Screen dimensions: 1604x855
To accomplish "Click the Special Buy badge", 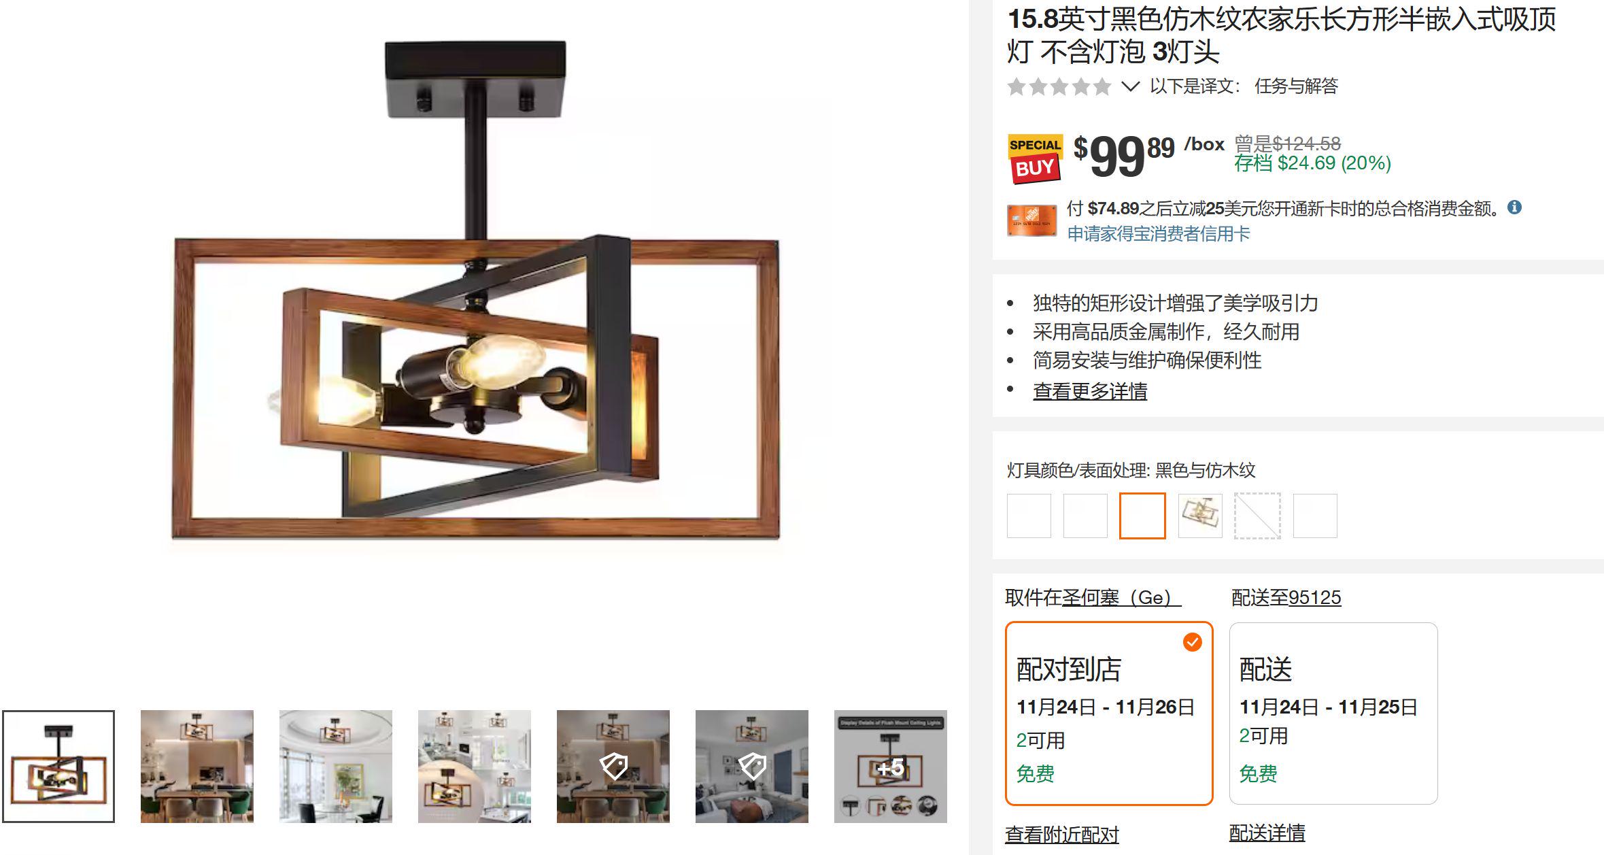I will [x=1035, y=158].
